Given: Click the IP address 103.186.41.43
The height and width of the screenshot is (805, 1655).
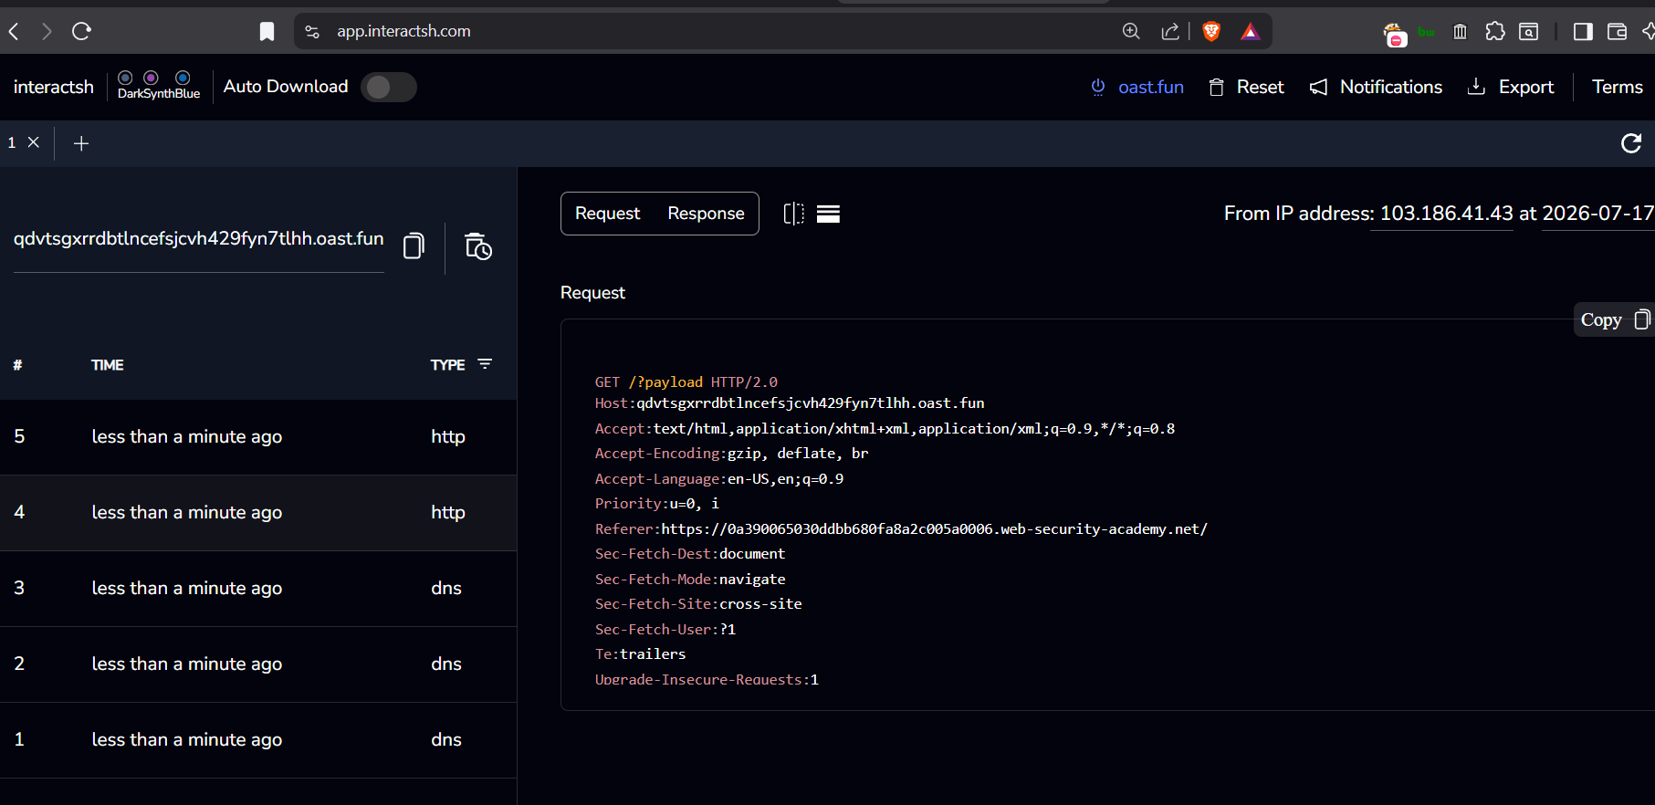Looking at the screenshot, I should tap(1446, 214).
